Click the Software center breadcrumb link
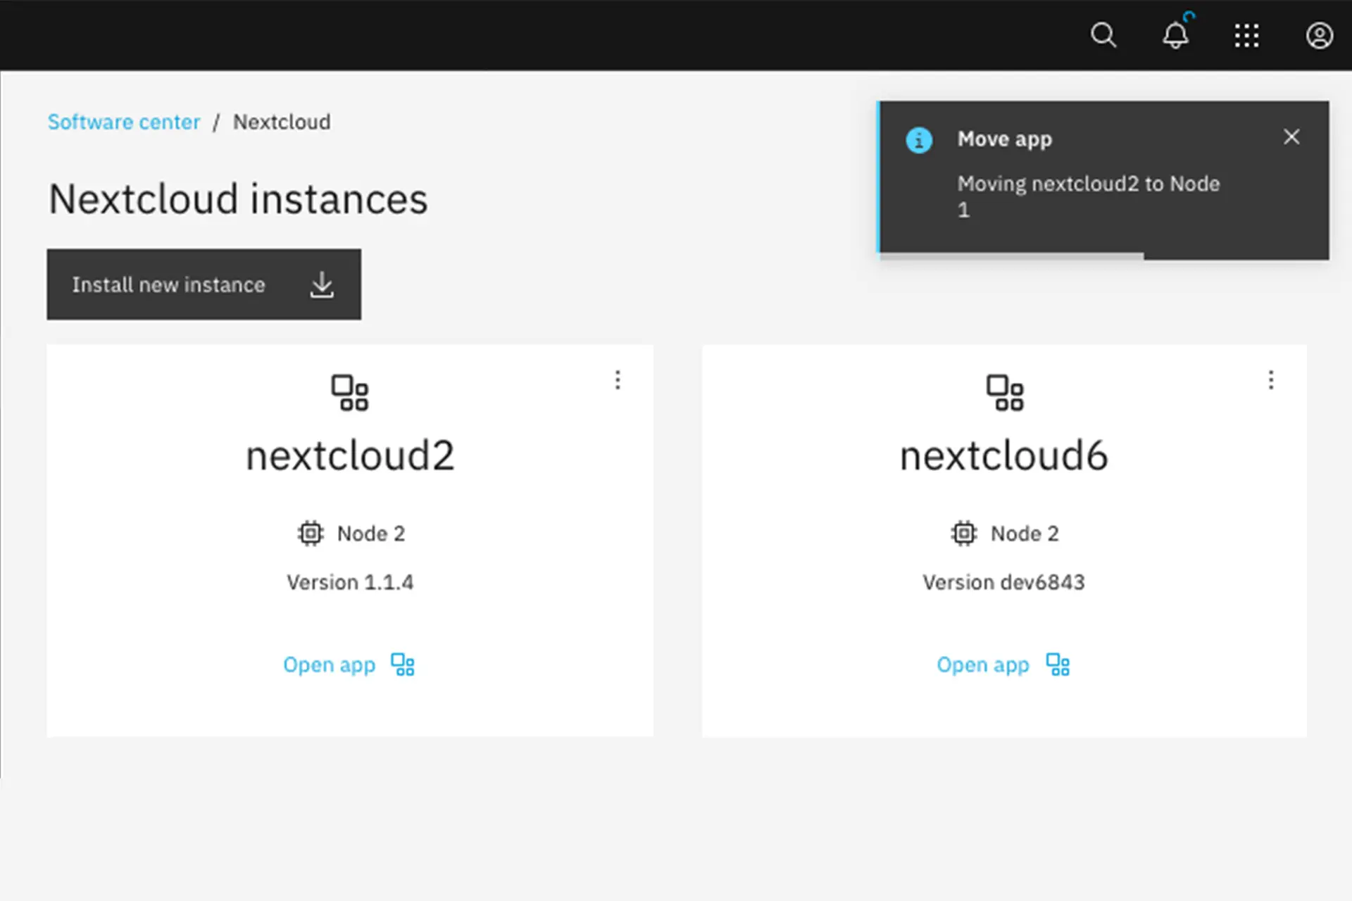Screen dimensions: 1352x901 tap(124, 122)
